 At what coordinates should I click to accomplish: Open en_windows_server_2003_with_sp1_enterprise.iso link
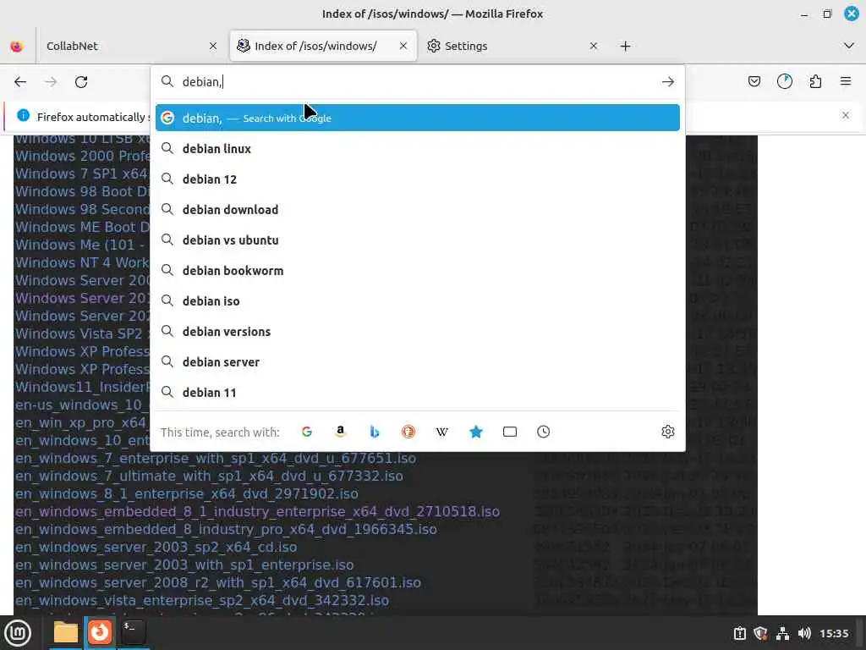(184, 565)
